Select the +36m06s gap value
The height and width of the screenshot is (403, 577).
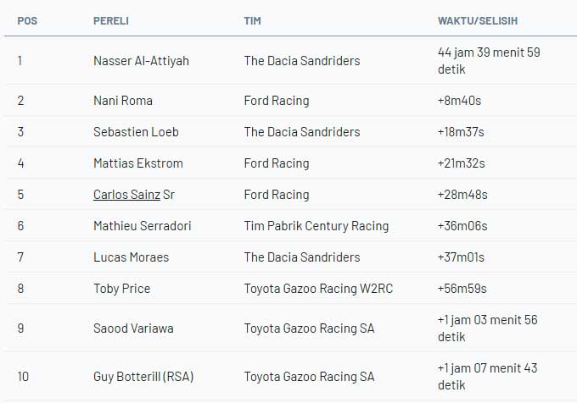pyautogui.click(x=462, y=226)
